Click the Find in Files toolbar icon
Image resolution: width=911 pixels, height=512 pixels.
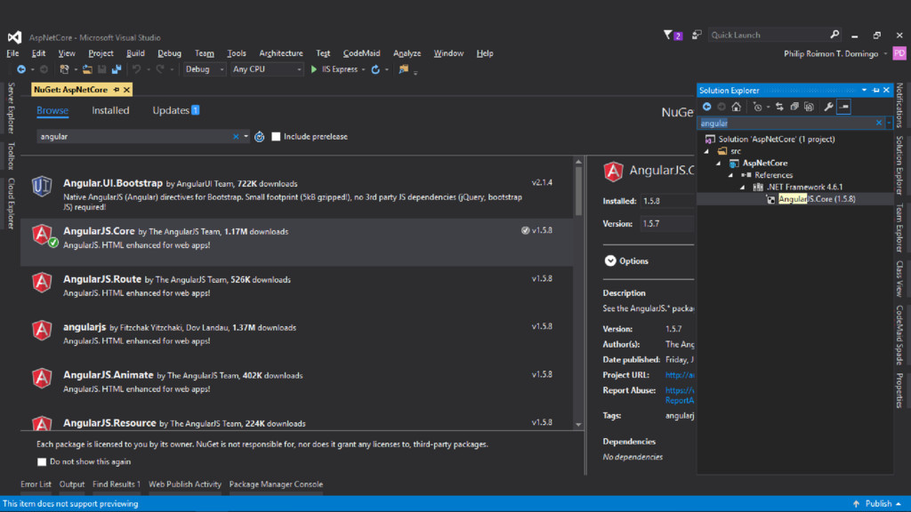pos(403,69)
